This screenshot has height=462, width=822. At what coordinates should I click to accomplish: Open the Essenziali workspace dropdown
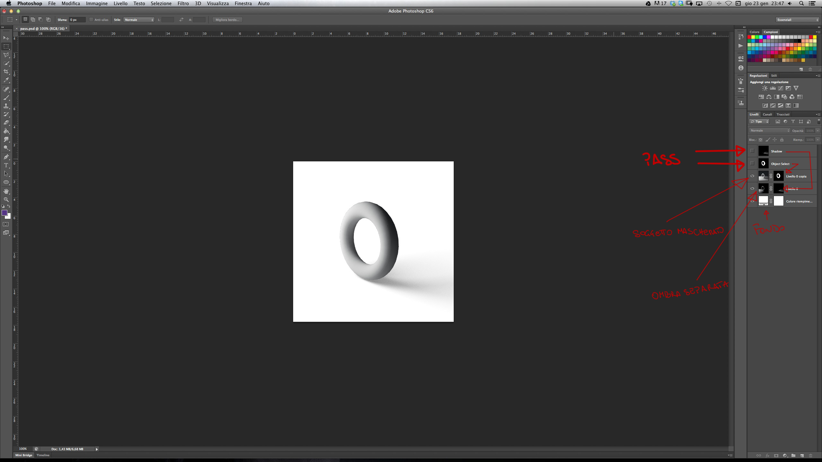point(797,20)
